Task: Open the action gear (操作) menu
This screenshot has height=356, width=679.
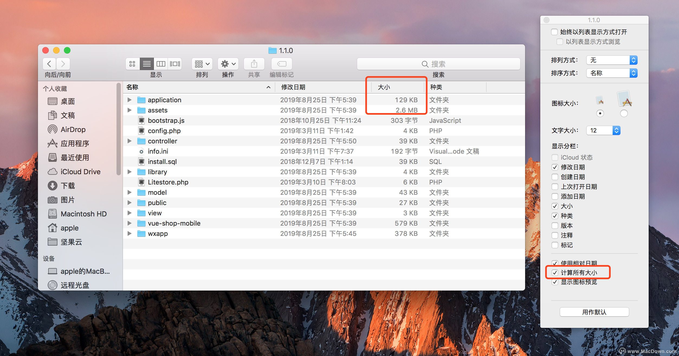Action: point(228,64)
